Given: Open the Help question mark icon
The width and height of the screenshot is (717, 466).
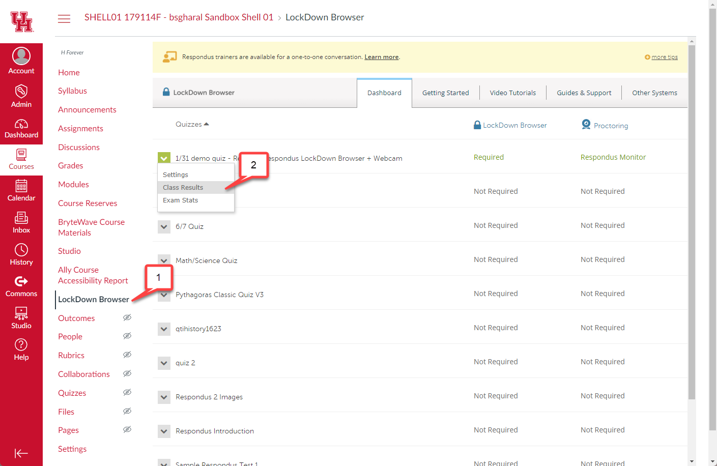Looking at the screenshot, I should (21, 344).
